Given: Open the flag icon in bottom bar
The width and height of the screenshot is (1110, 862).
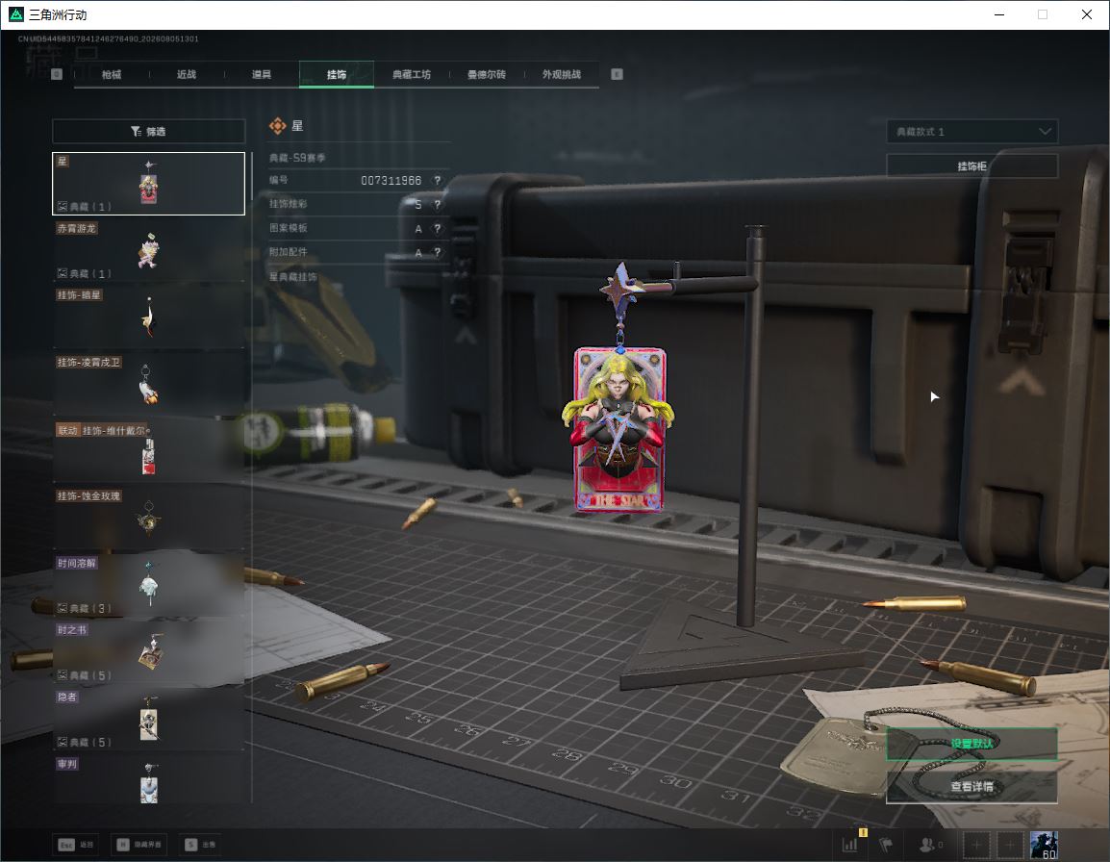Looking at the screenshot, I should [886, 845].
